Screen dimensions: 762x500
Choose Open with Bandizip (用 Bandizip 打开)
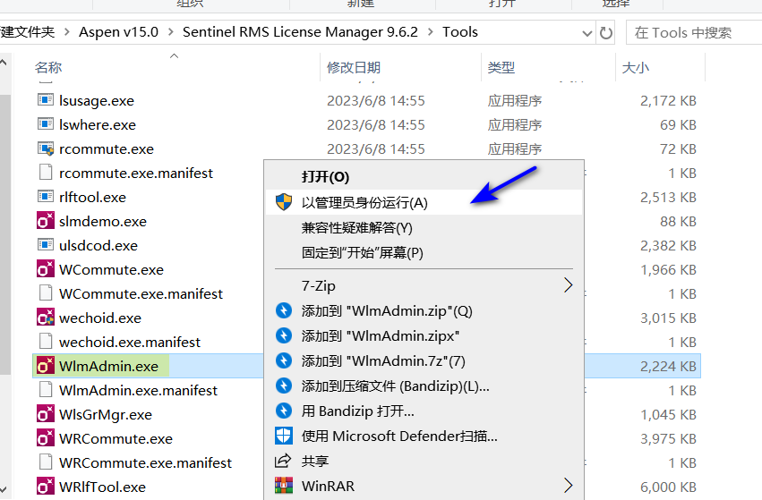pos(424,411)
